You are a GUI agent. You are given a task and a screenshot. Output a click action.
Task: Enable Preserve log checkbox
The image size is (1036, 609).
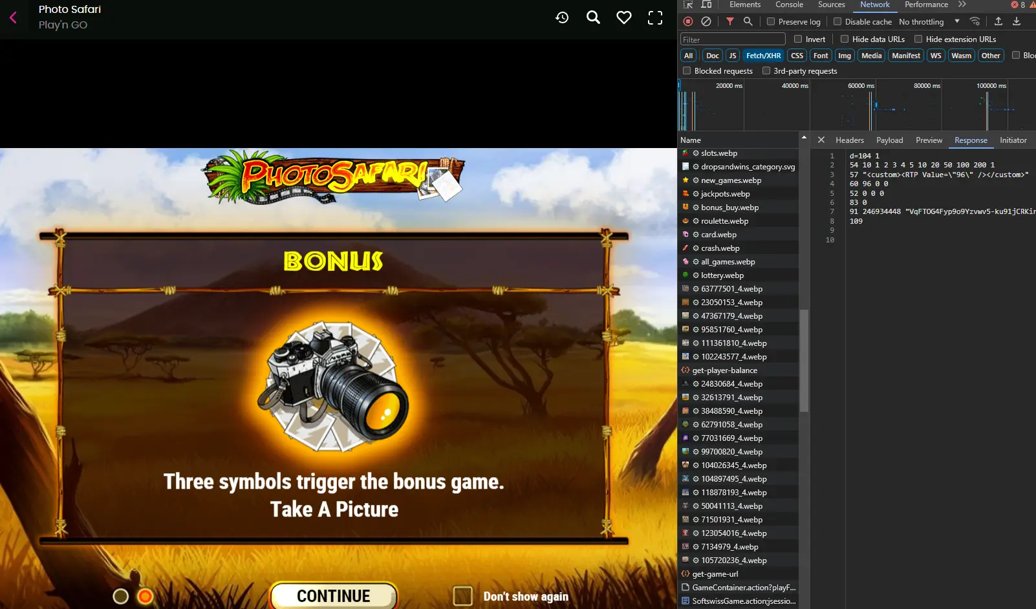coord(771,21)
